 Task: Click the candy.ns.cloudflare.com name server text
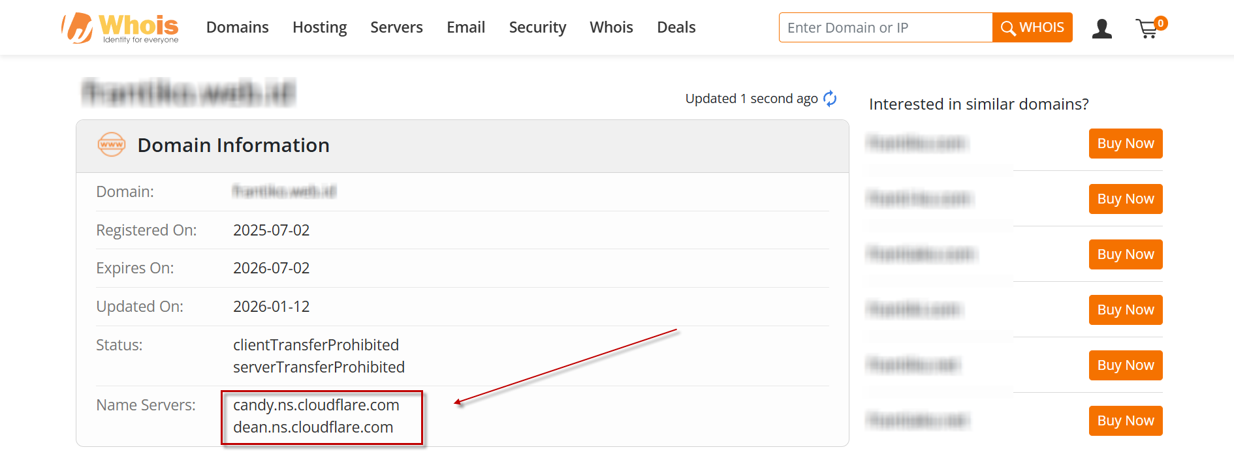point(316,405)
